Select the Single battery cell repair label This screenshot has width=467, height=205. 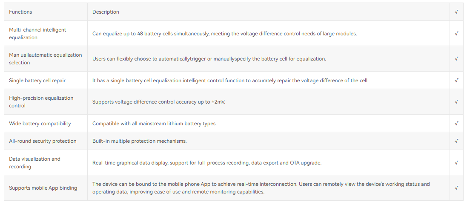click(37, 81)
